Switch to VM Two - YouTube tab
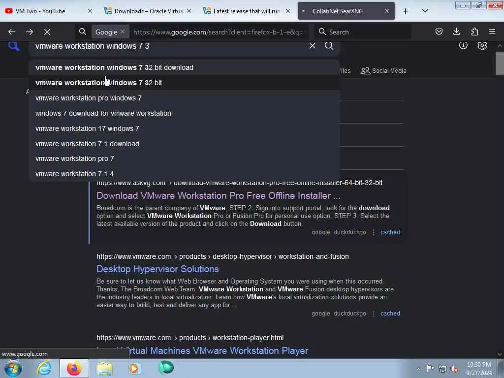The image size is (504, 378). [x=44, y=11]
